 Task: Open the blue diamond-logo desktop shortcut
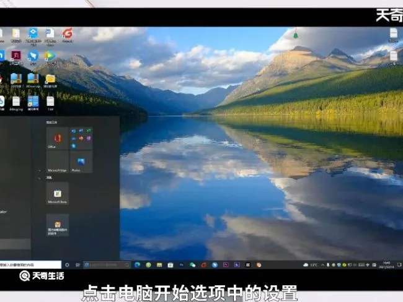[33, 37]
